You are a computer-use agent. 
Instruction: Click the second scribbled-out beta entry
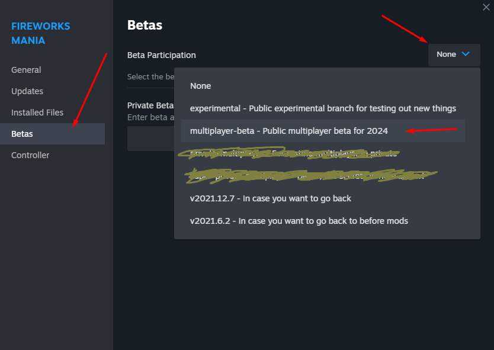(308, 176)
